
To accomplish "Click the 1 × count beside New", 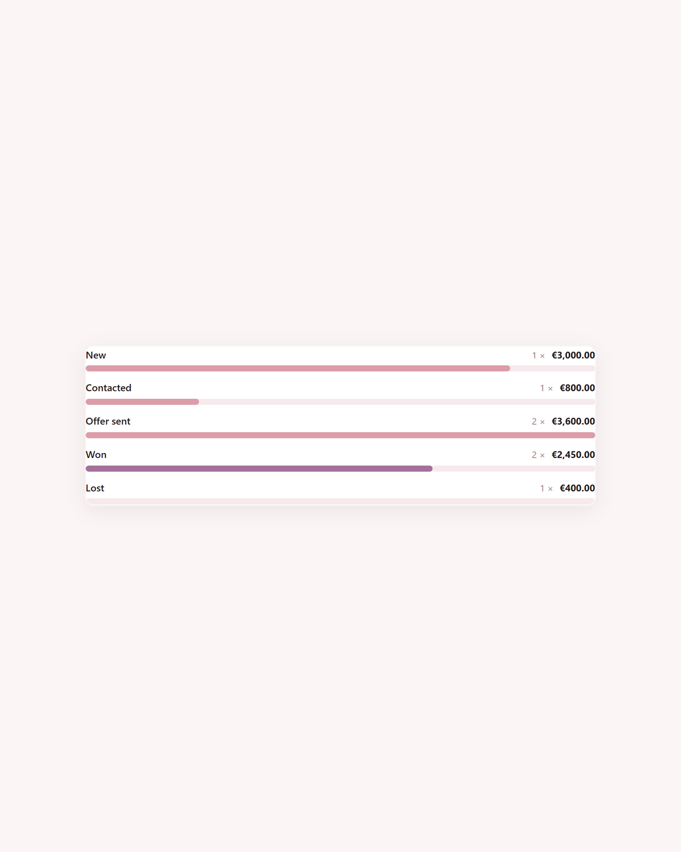I will tap(538, 356).
